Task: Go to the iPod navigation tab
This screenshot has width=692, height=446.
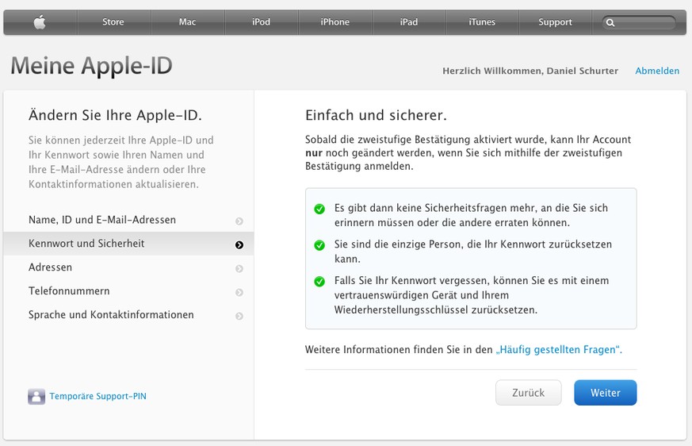Action: coord(262,22)
